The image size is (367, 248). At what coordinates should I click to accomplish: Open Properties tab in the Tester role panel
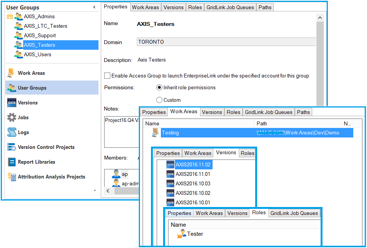(180, 213)
